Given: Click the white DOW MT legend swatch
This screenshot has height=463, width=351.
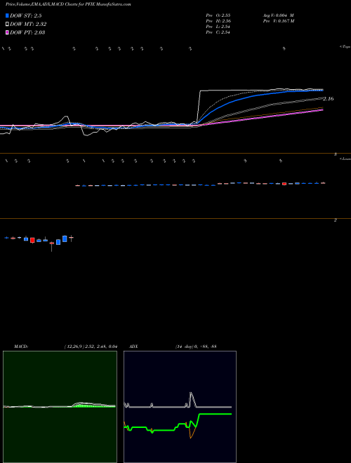Looking at the screenshot, I should point(7,24).
